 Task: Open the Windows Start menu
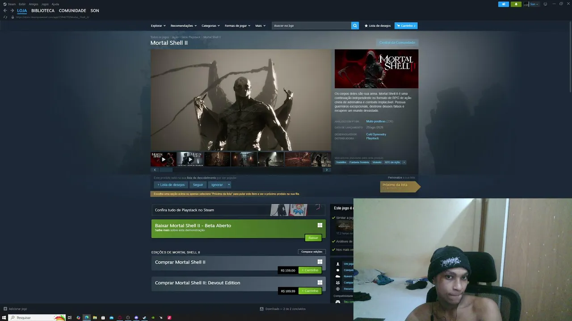click(4, 317)
